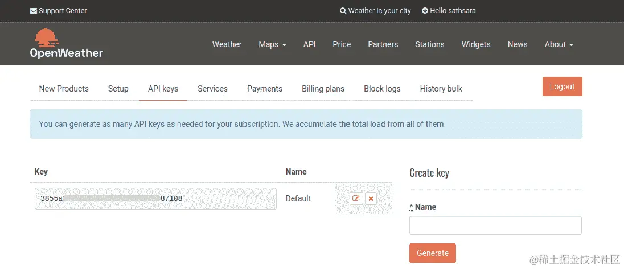Screen dimensions: 624x269
Task: Click the Logout button
Action: point(563,86)
